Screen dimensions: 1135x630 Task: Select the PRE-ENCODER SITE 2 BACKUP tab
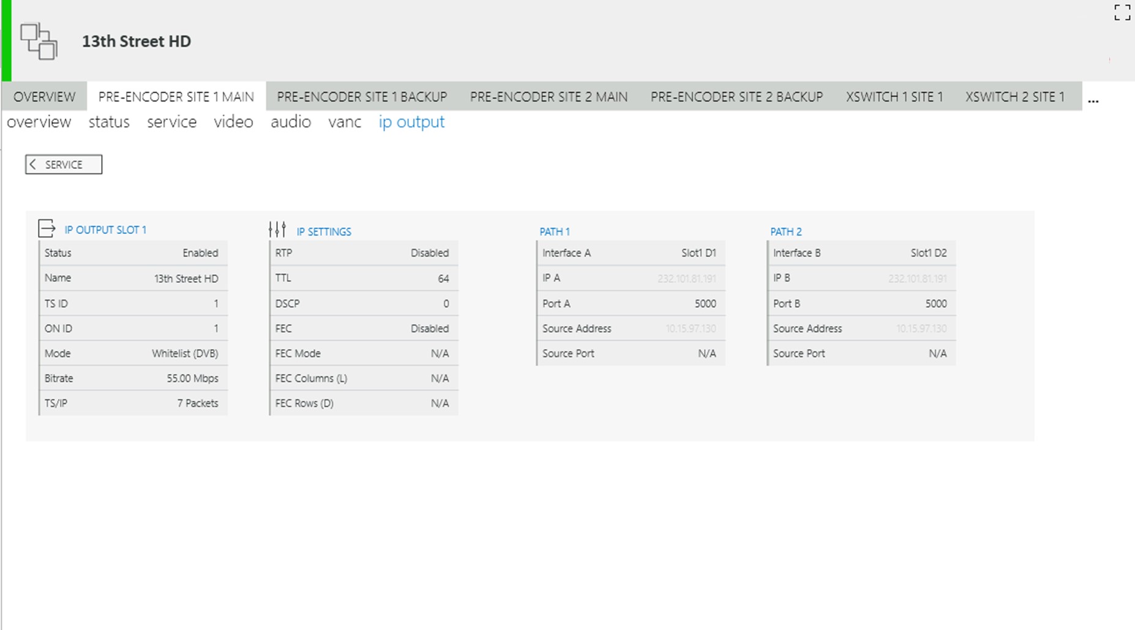click(736, 97)
